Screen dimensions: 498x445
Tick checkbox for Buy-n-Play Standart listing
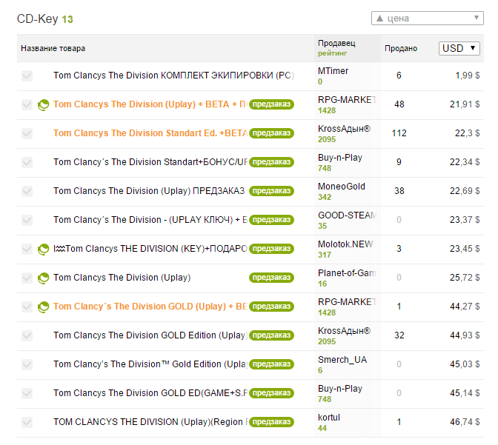pos(27,162)
